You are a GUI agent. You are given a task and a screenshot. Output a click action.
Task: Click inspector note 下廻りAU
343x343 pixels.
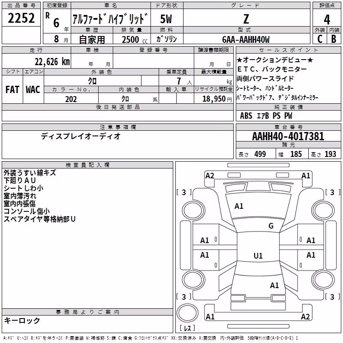point(20,181)
